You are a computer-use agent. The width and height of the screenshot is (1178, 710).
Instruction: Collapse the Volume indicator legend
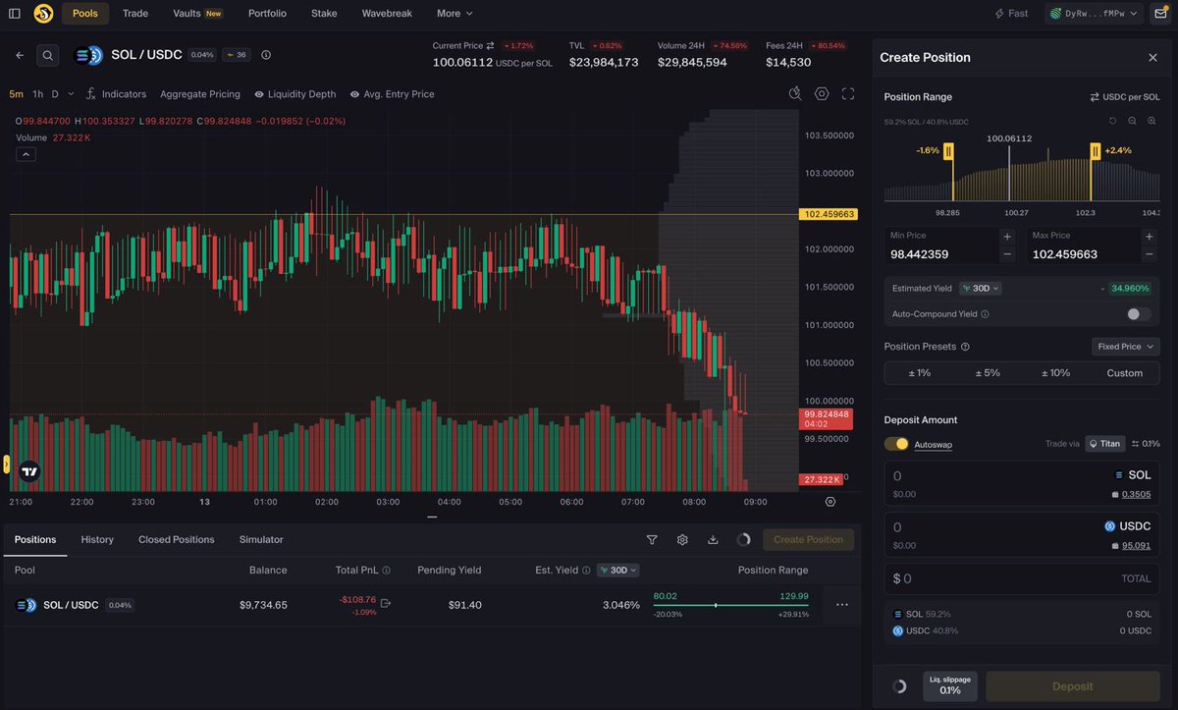click(27, 154)
